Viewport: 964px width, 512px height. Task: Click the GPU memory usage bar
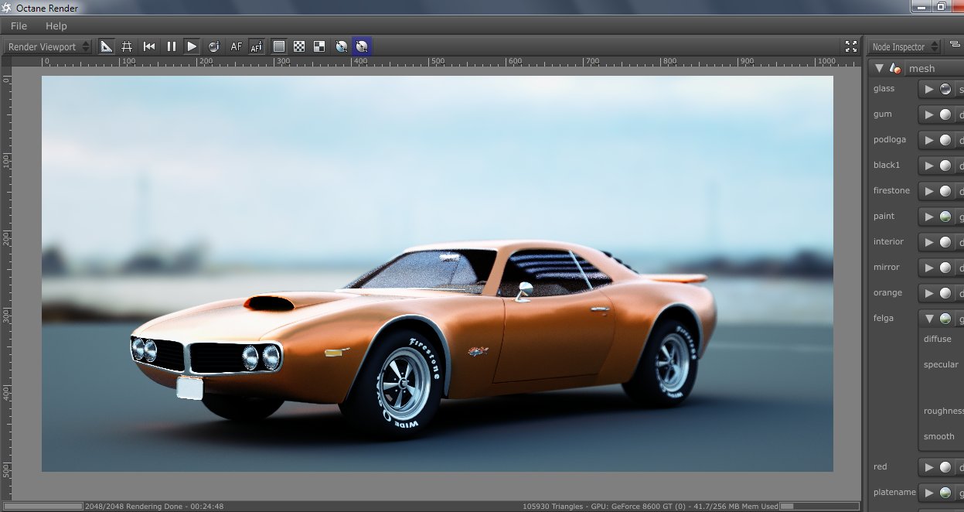click(x=819, y=507)
